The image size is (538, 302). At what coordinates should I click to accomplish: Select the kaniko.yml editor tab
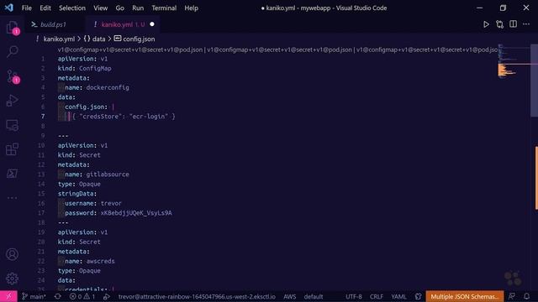click(x=123, y=24)
